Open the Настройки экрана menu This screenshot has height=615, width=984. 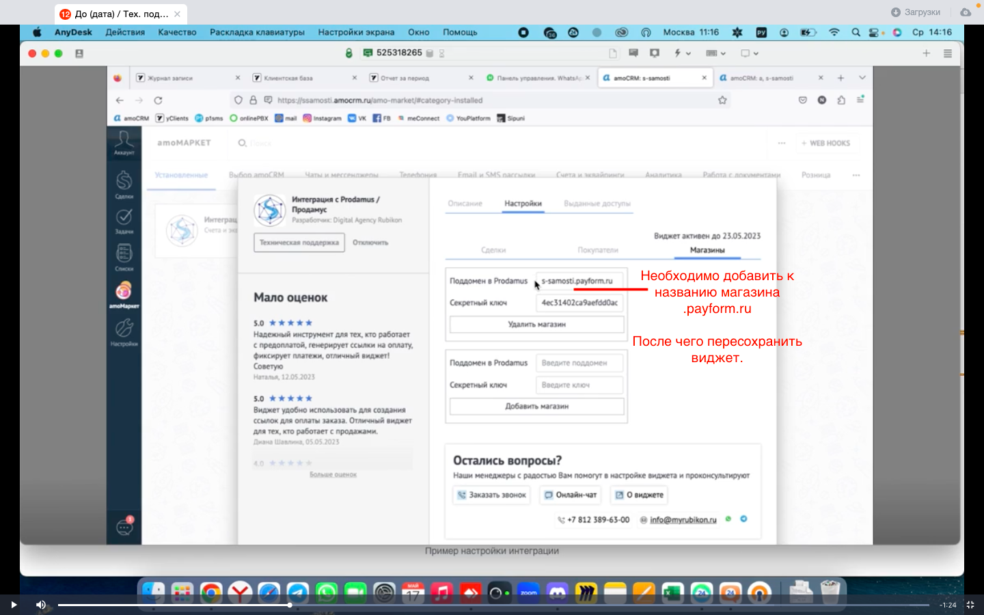(356, 32)
